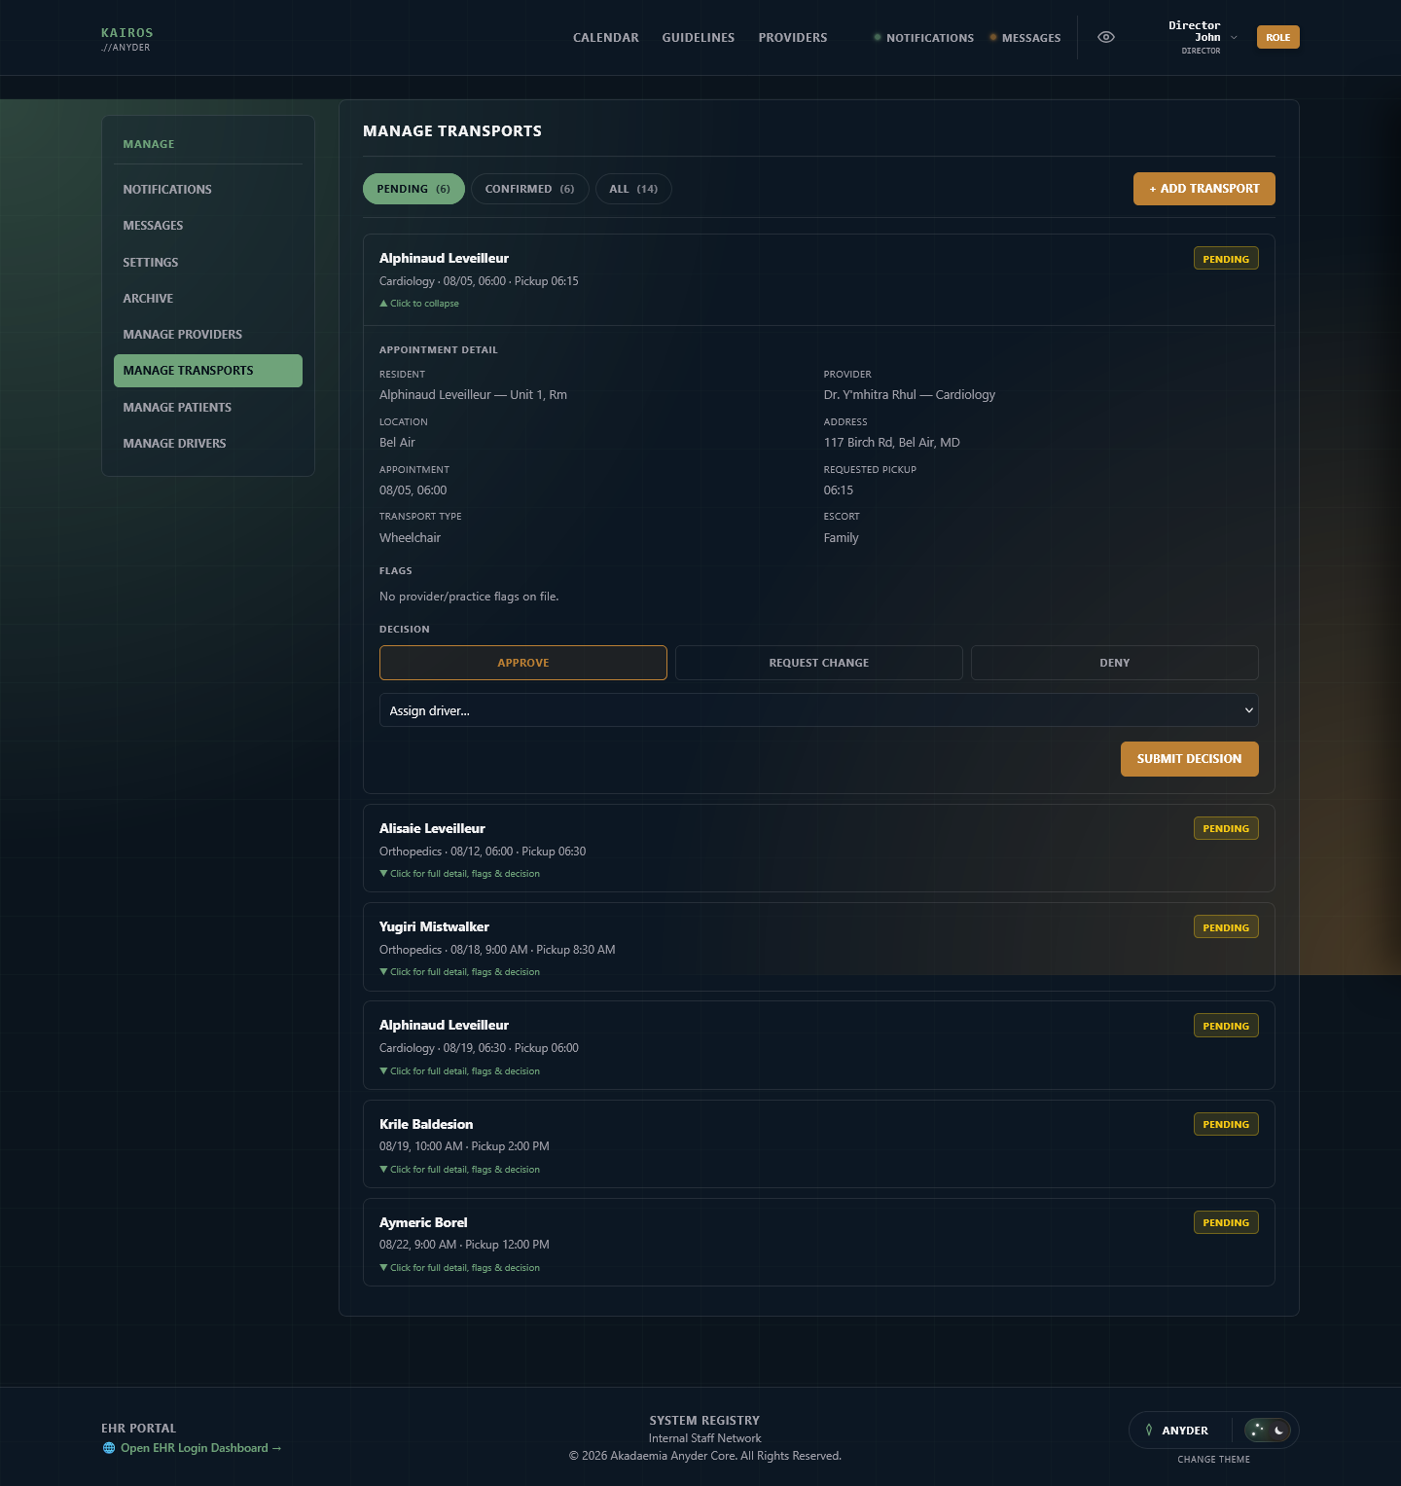Switch the dark mode theme toggle
The height and width of the screenshot is (1486, 1401).
(1268, 1430)
